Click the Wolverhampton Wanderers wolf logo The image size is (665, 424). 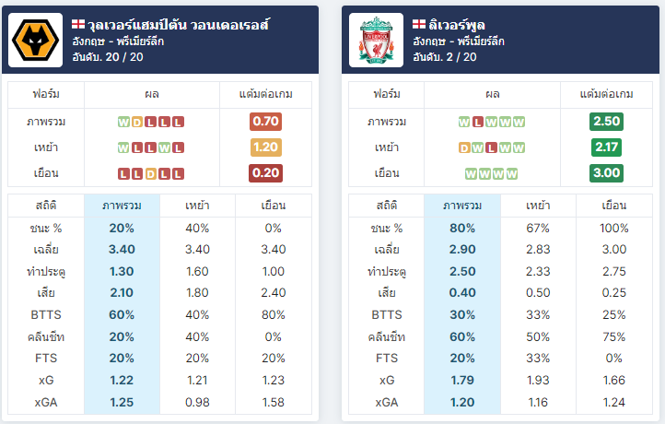(x=35, y=41)
